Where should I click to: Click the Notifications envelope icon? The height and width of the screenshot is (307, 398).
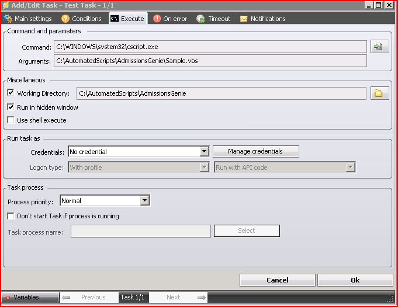tap(244, 19)
